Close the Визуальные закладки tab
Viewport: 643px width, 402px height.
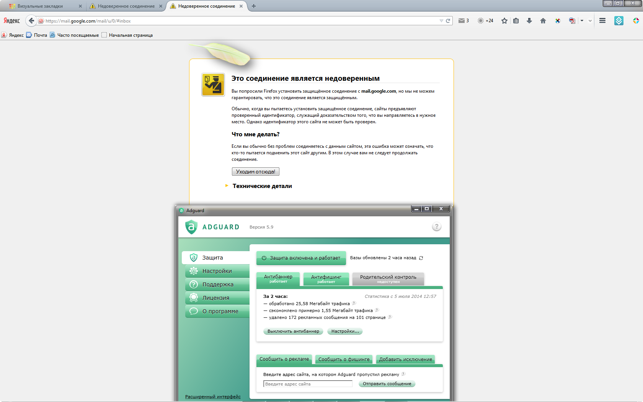(x=80, y=6)
